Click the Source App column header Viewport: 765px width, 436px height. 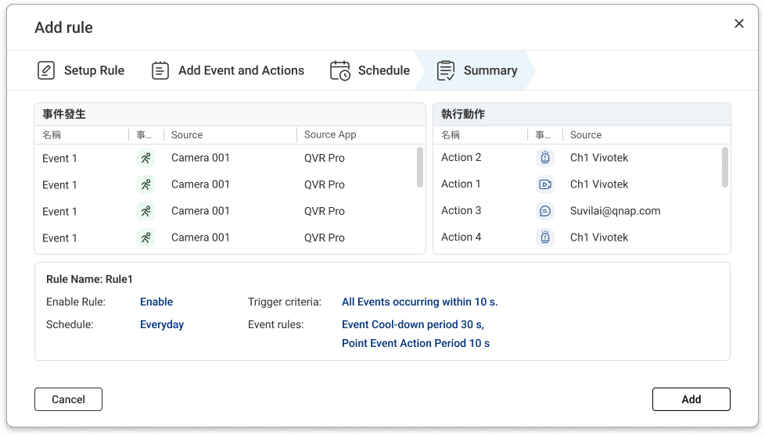330,134
